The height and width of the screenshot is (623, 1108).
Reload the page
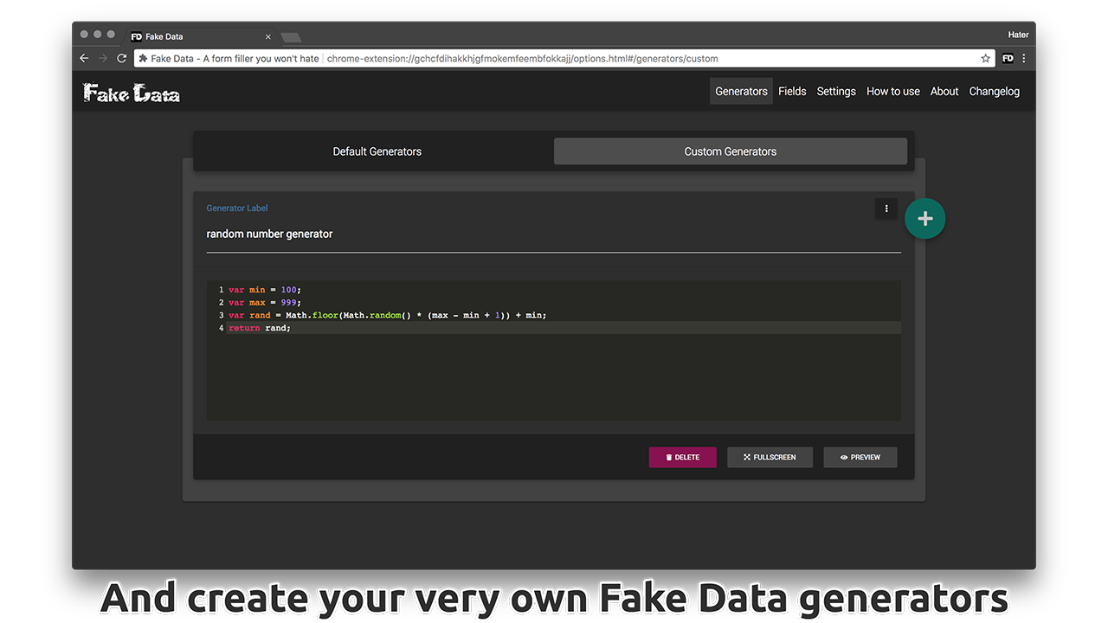[122, 59]
